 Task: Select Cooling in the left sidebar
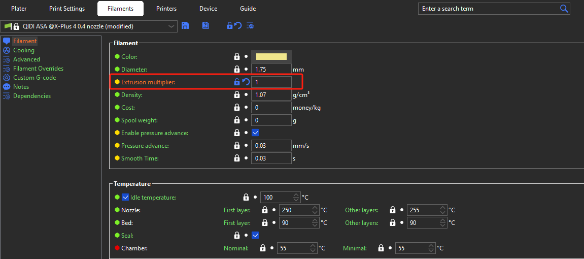pyautogui.click(x=24, y=50)
